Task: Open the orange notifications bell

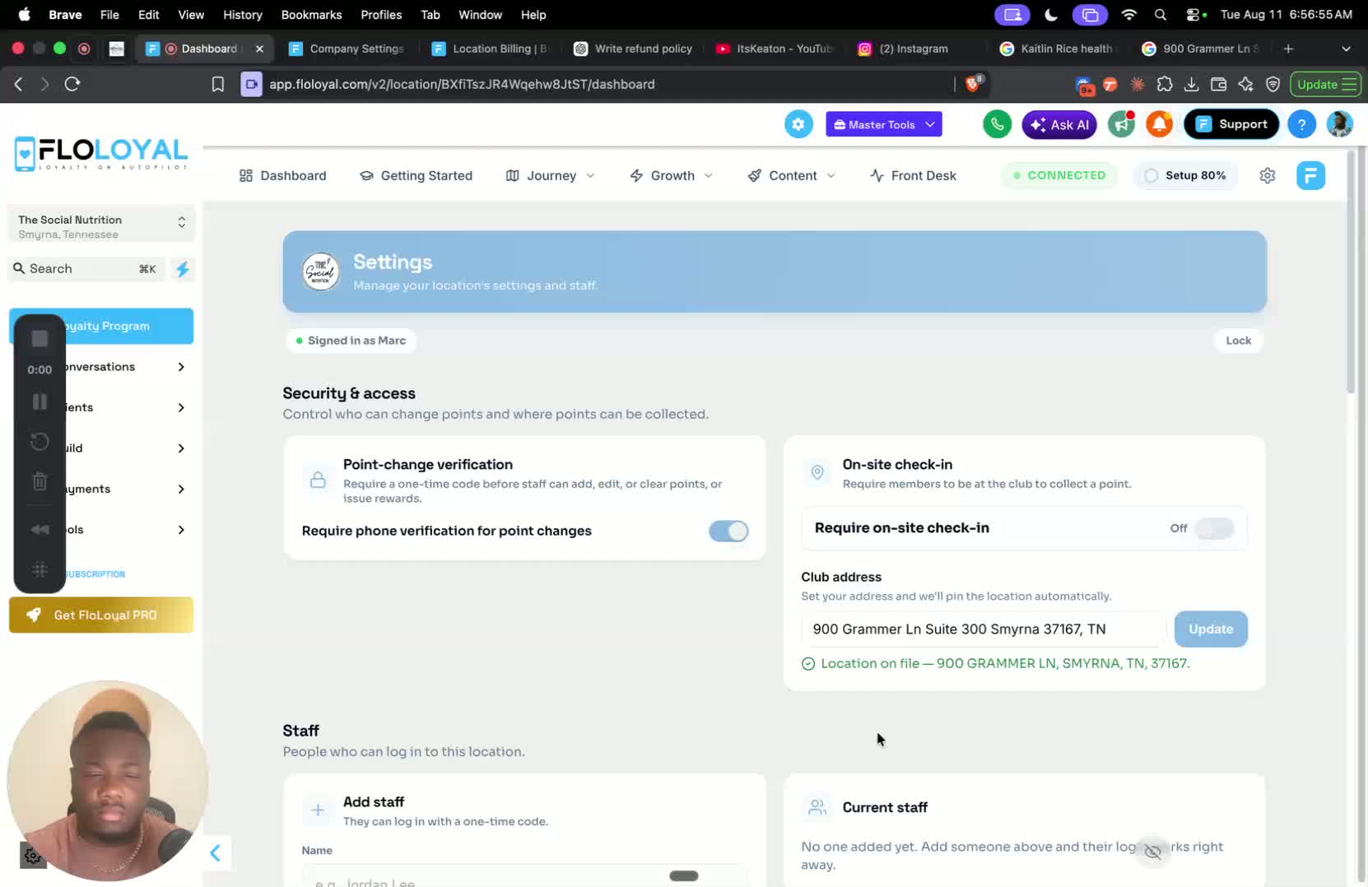Action: (x=1159, y=124)
